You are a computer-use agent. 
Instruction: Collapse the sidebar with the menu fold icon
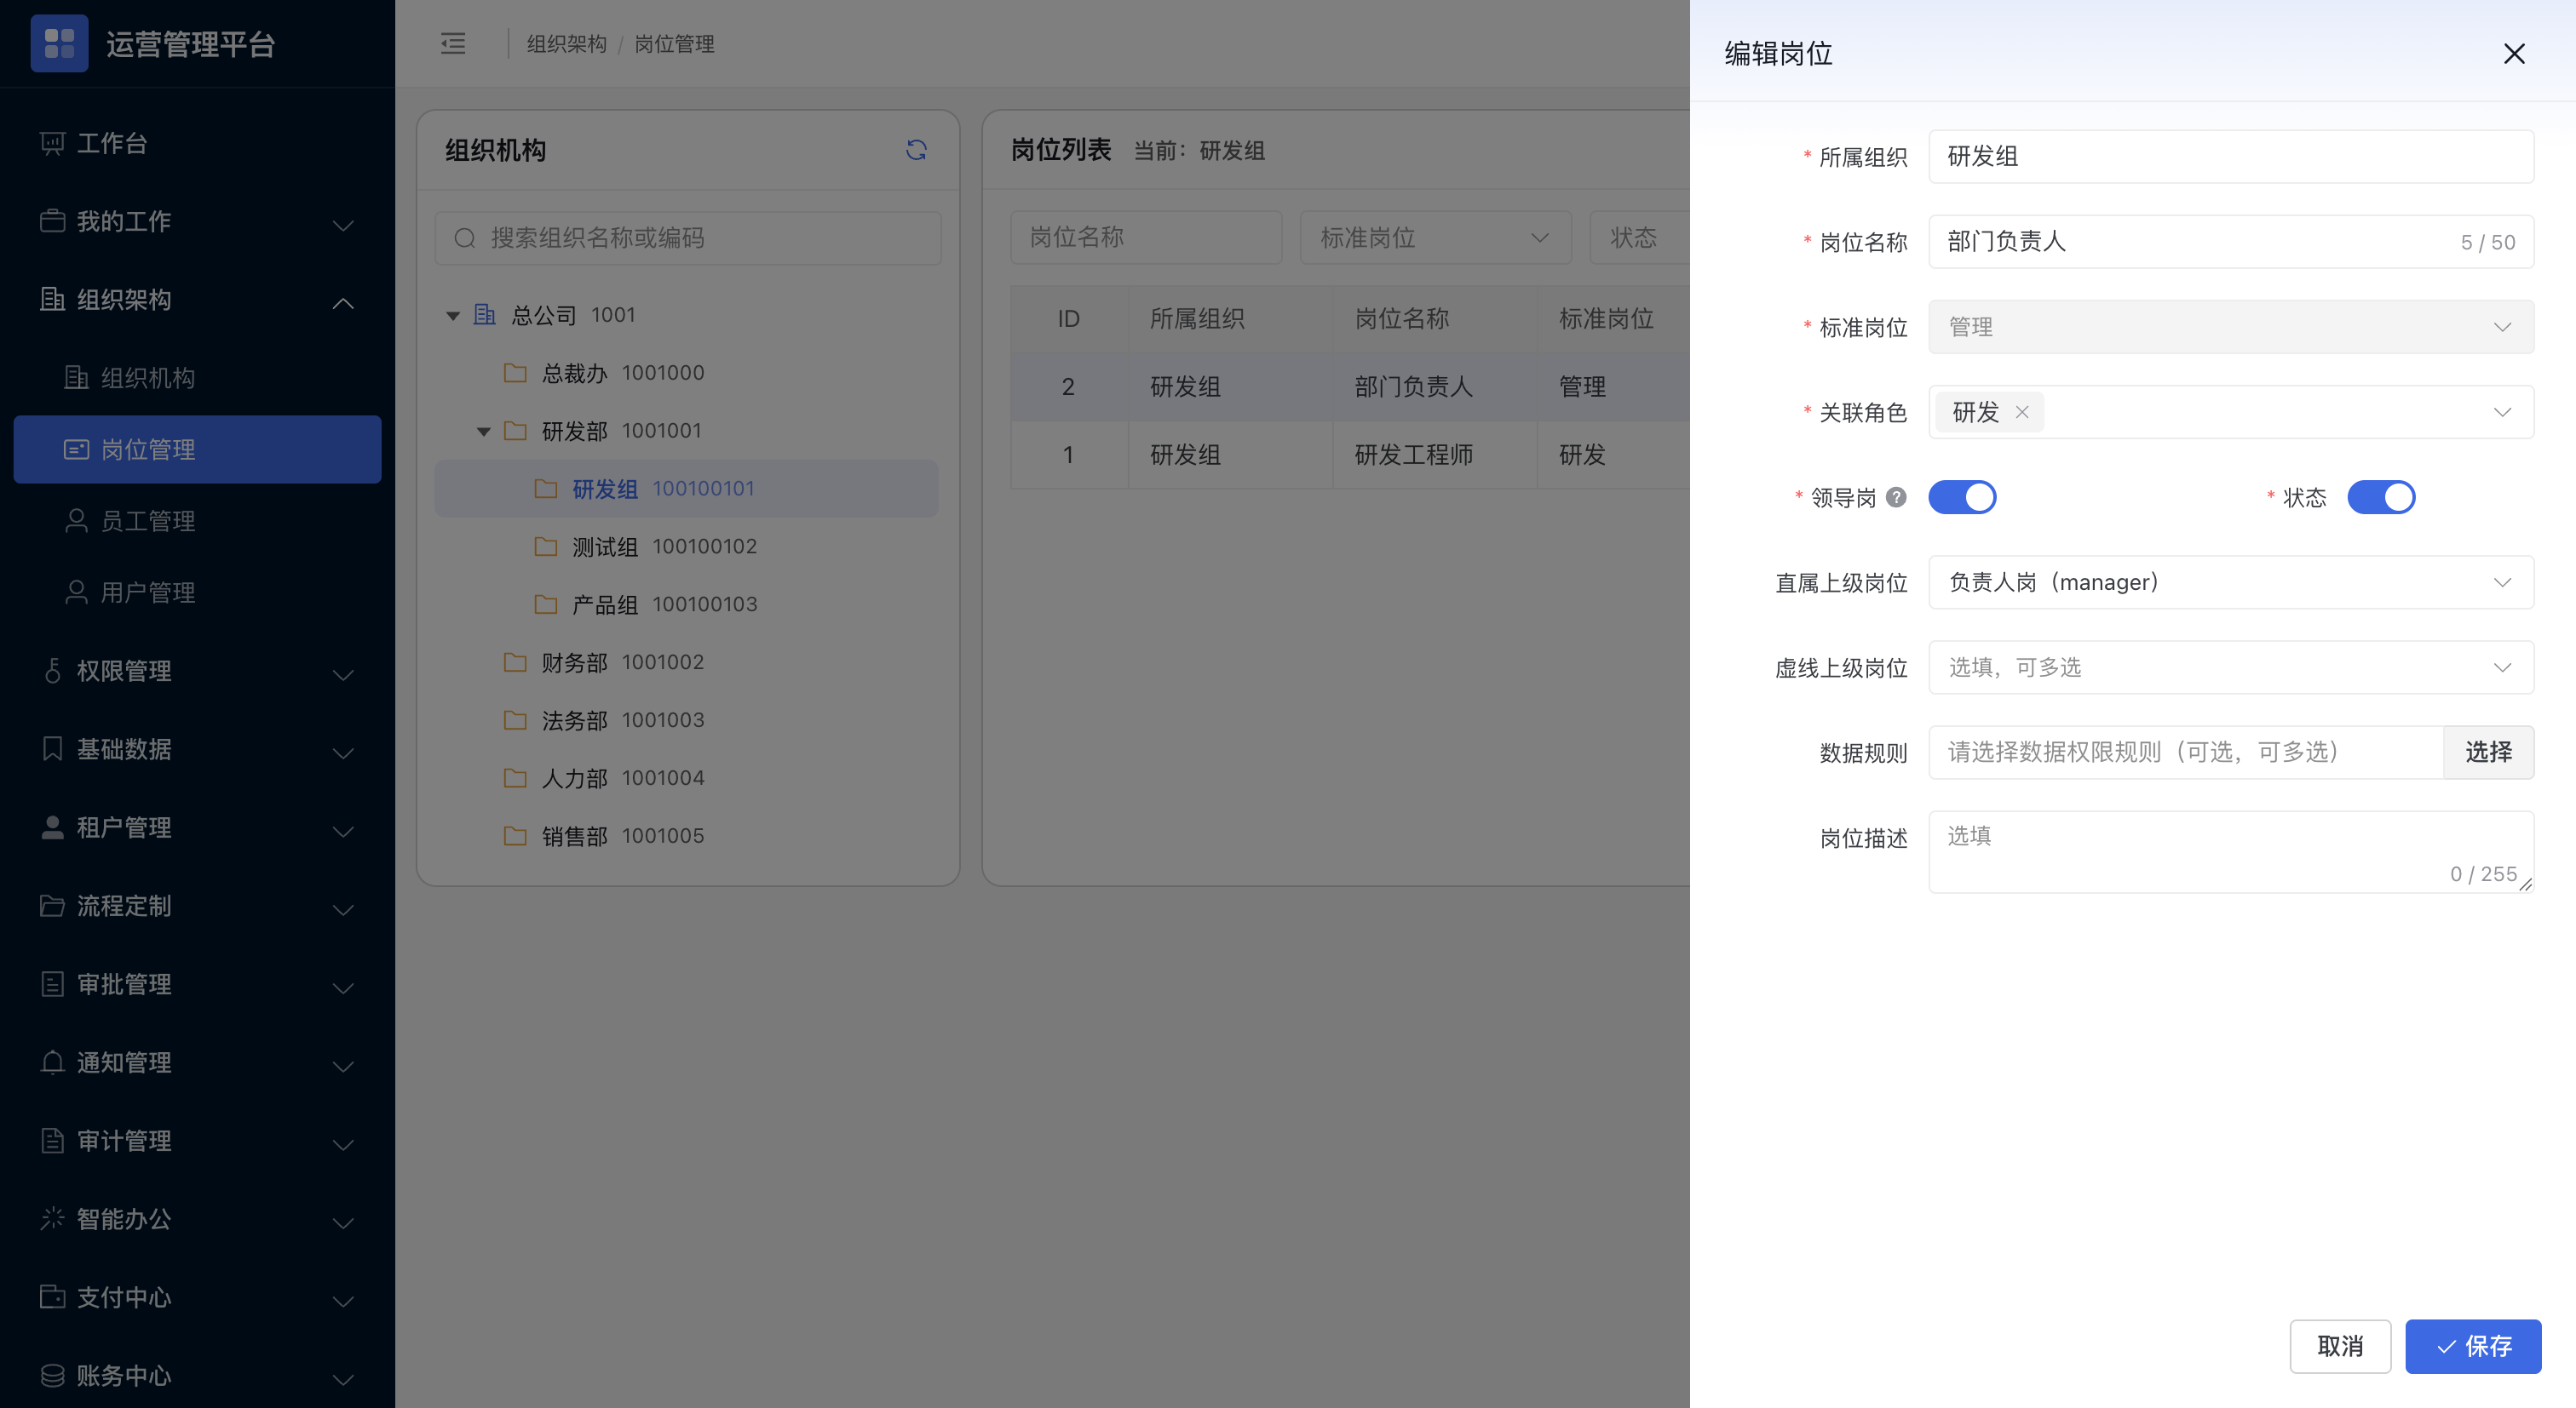click(453, 43)
